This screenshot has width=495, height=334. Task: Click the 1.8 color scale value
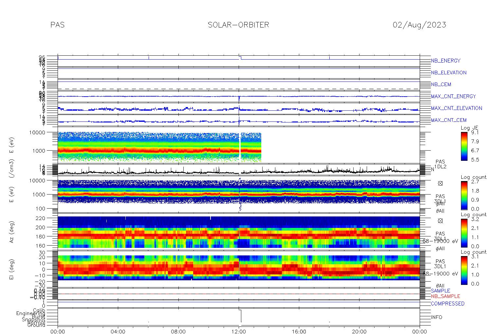475,191
